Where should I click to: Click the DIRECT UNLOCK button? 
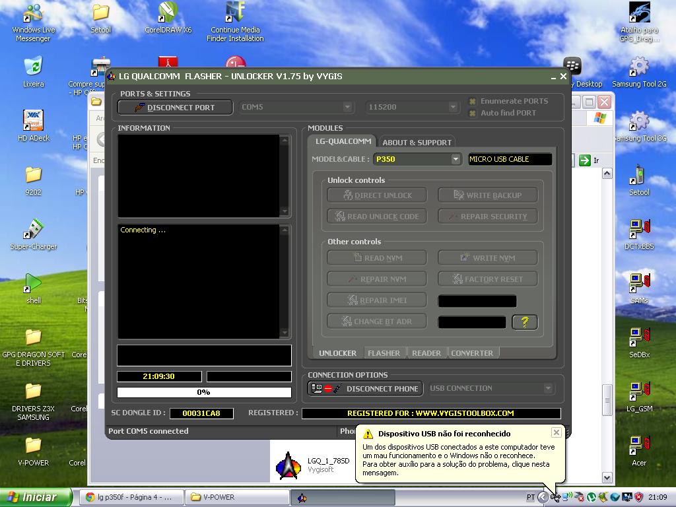click(x=377, y=195)
